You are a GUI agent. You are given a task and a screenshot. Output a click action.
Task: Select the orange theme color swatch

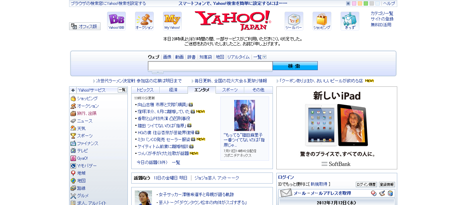point(360,3)
